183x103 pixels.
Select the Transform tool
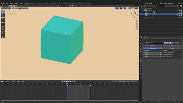[3, 29]
